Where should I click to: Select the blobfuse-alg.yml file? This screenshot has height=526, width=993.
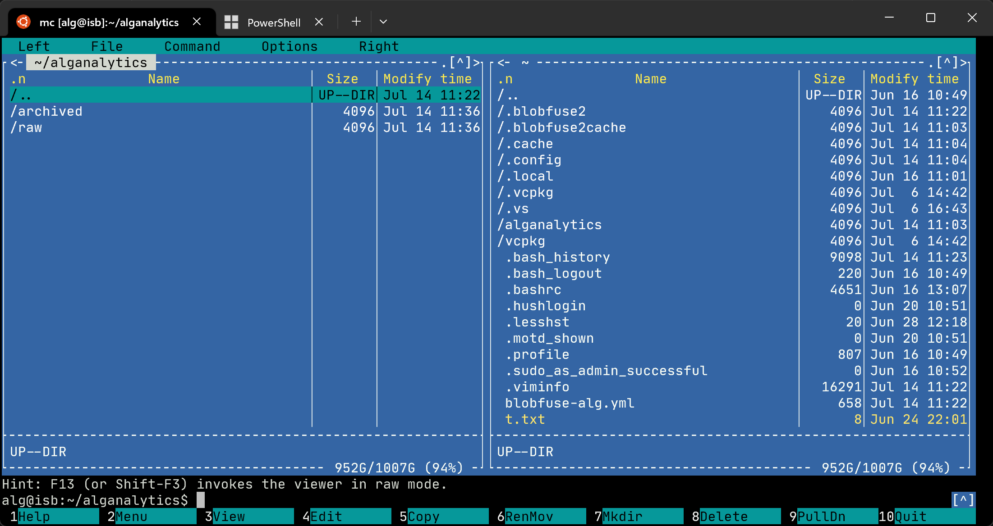point(569,403)
